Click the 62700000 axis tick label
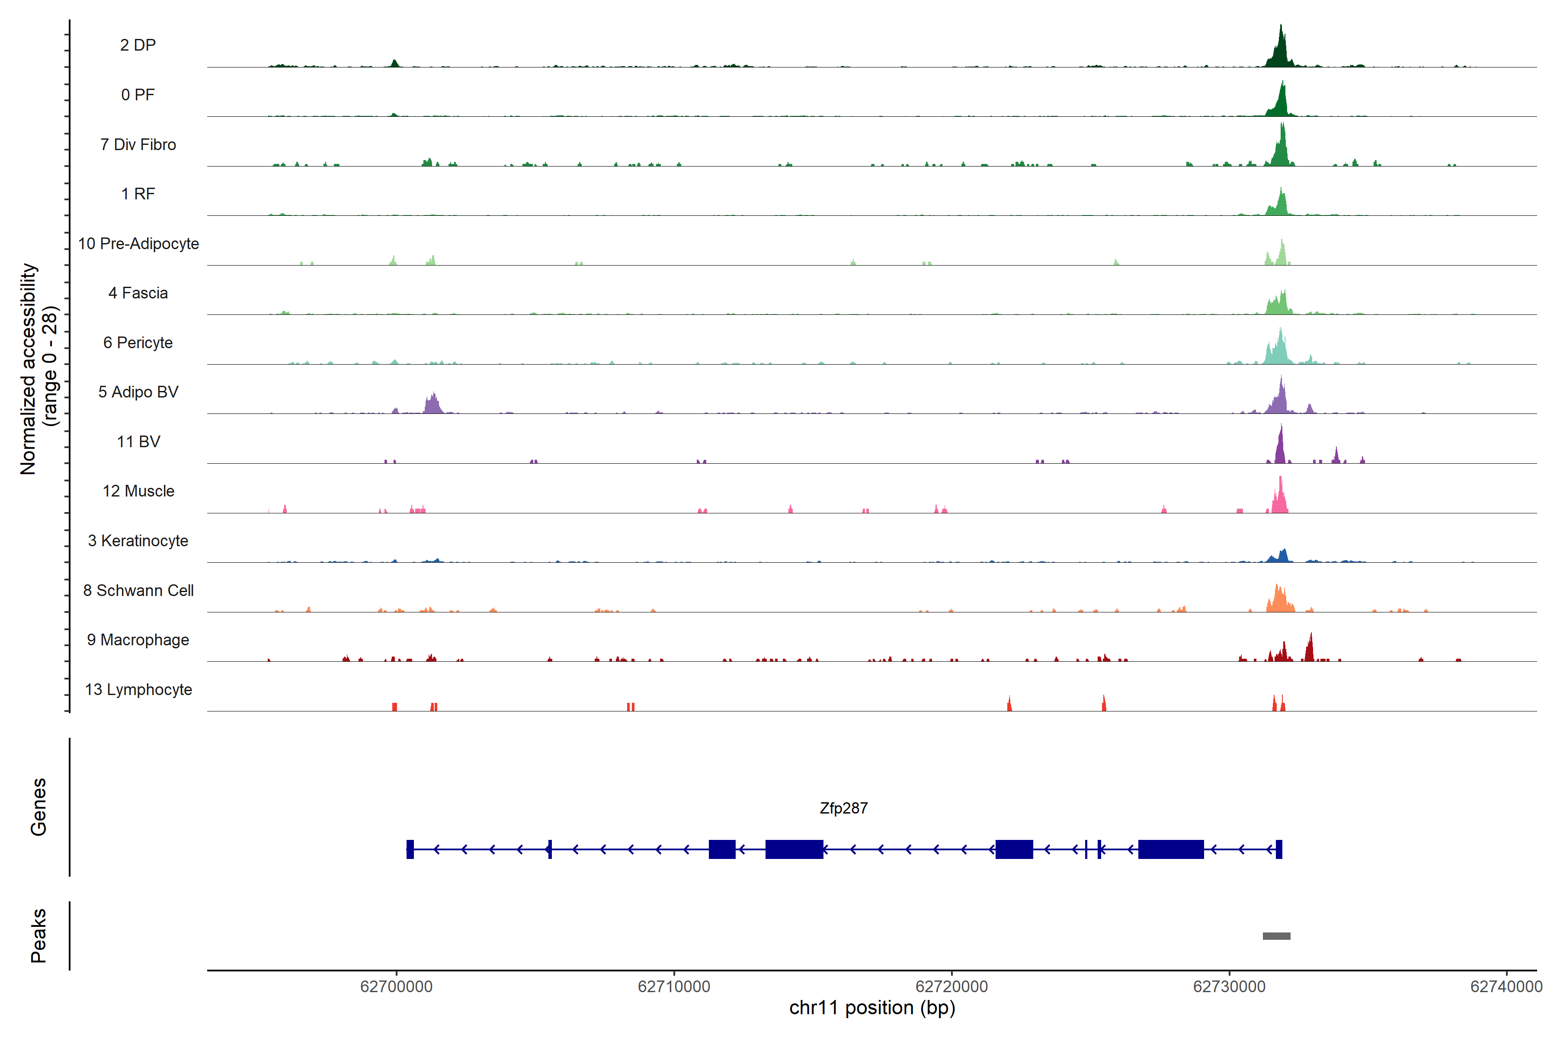This screenshot has height=1038, width=1557. point(396,987)
